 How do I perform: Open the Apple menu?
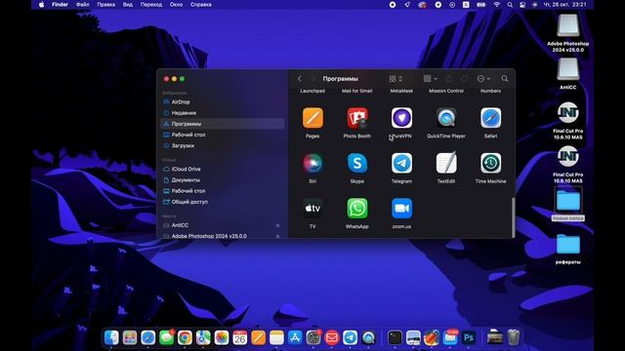(41, 5)
